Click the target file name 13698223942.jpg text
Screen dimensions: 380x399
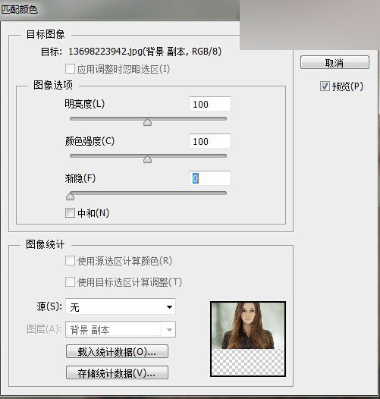click(x=105, y=52)
